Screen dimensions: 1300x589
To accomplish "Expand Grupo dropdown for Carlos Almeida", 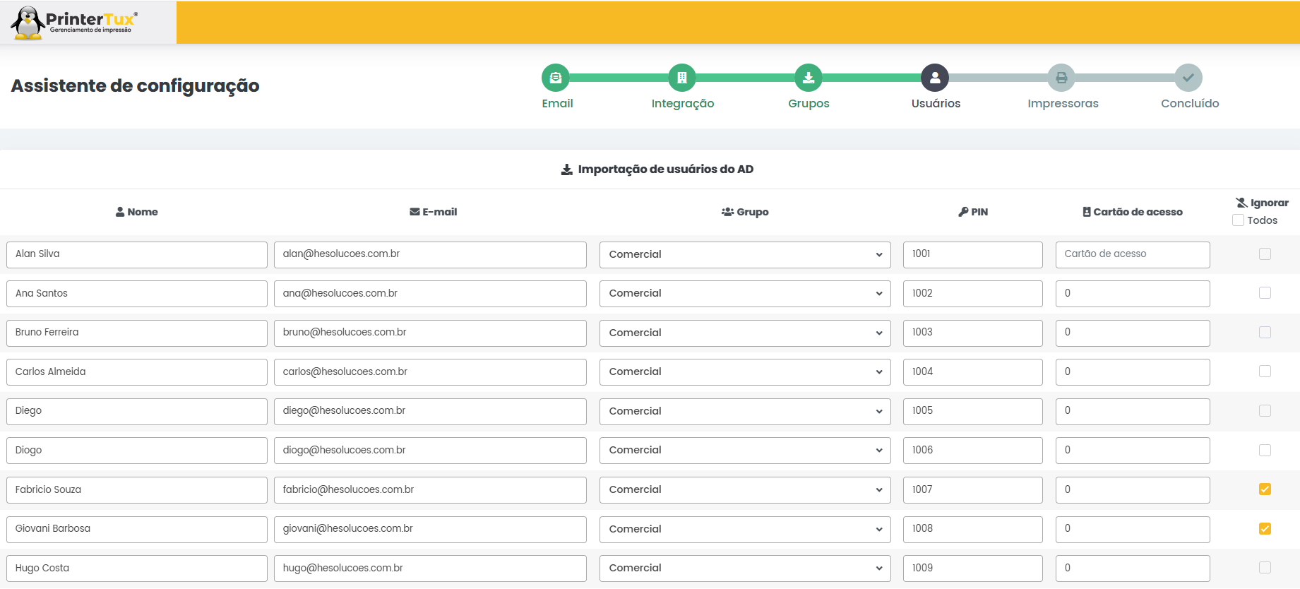I will pos(744,372).
